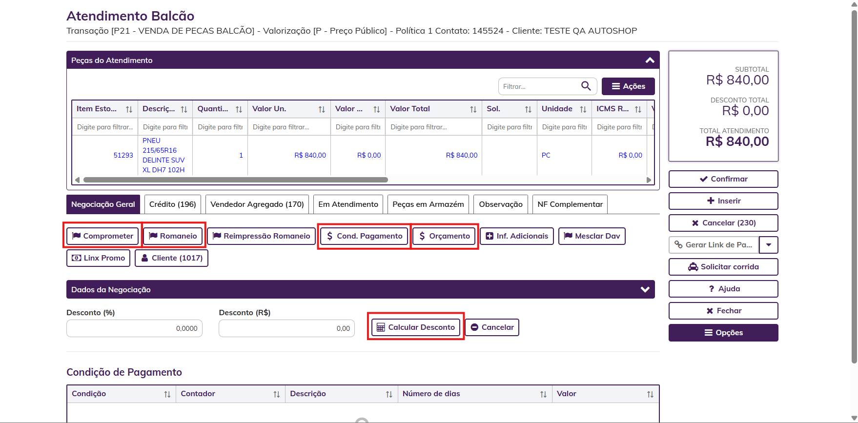Click the Valor Un. column filter field
This screenshot has height=423, width=858.
(289, 127)
